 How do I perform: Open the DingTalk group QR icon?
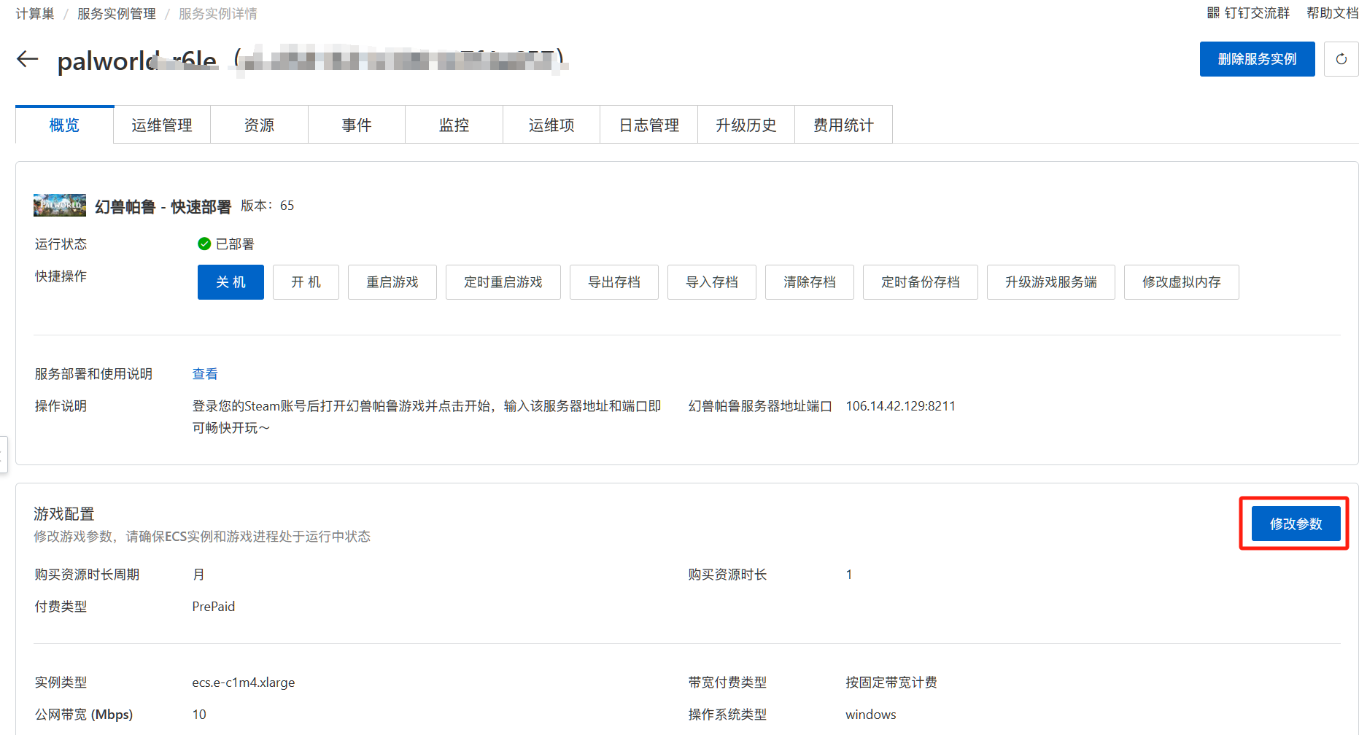[x=1213, y=13]
